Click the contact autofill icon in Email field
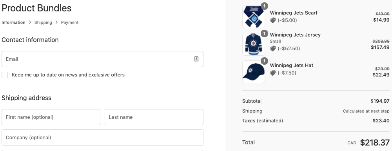The image size is (392, 151). point(196,59)
